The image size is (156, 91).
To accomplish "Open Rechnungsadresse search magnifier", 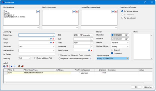I will pyautogui.click(x=74, y=12).
